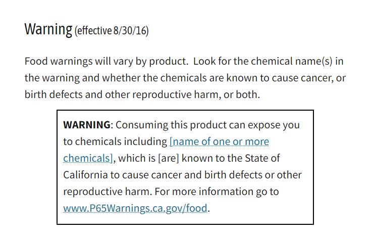Click the word "California" in the warning box
Image resolution: width=373 pixels, height=240 pixels.
pyautogui.click(x=85, y=175)
